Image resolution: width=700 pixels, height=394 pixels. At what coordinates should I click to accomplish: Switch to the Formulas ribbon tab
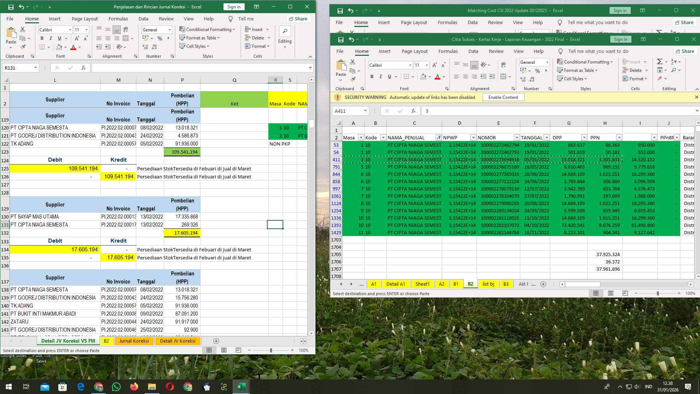click(x=448, y=51)
